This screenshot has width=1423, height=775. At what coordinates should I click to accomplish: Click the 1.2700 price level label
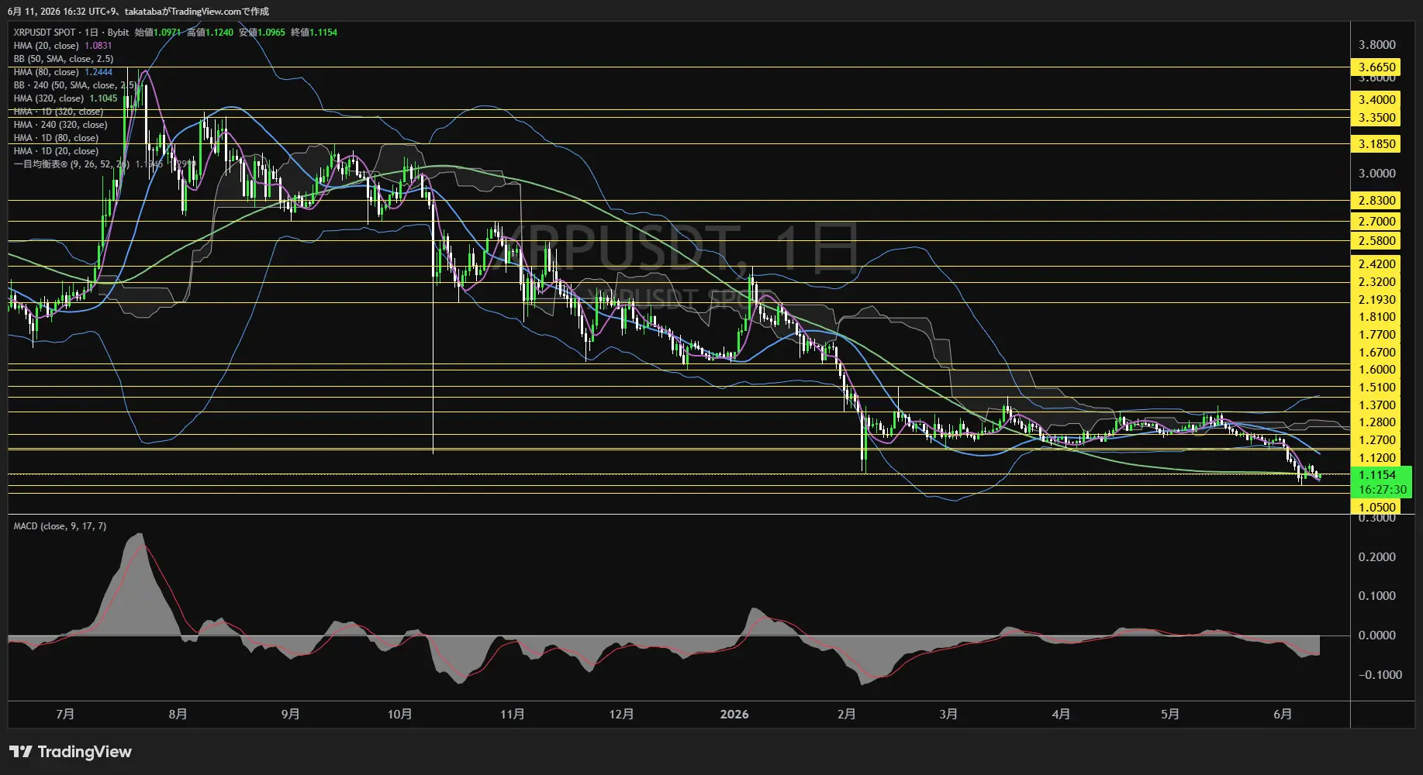(x=1376, y=440)
